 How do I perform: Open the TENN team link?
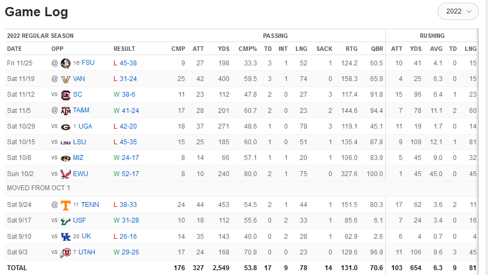click(90, 205)
